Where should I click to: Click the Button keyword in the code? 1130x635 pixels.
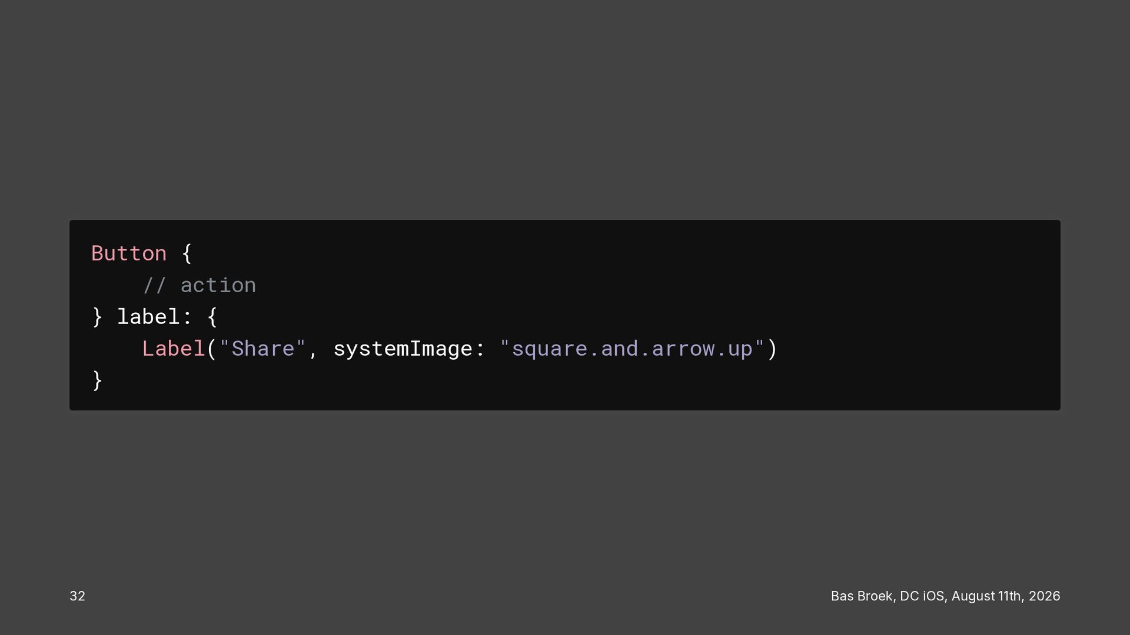coord(129,253)
